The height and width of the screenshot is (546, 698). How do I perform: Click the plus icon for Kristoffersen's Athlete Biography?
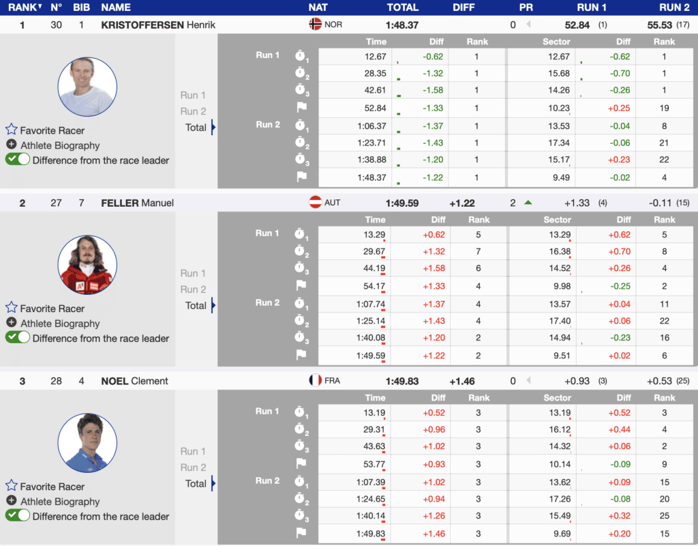[x=12, y=145]
